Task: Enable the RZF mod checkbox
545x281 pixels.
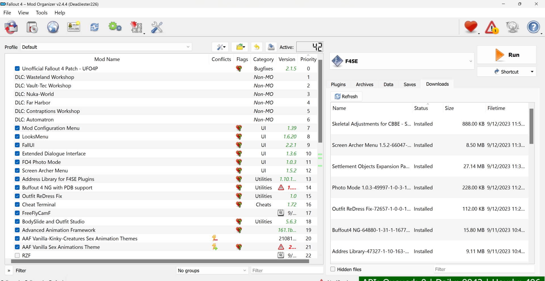Action: pyautogui.click(x=17, y=256)
